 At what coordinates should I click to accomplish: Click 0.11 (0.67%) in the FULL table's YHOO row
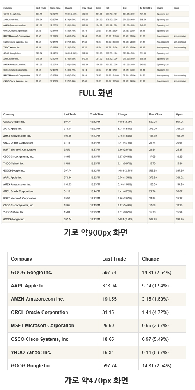pos(70,48)
